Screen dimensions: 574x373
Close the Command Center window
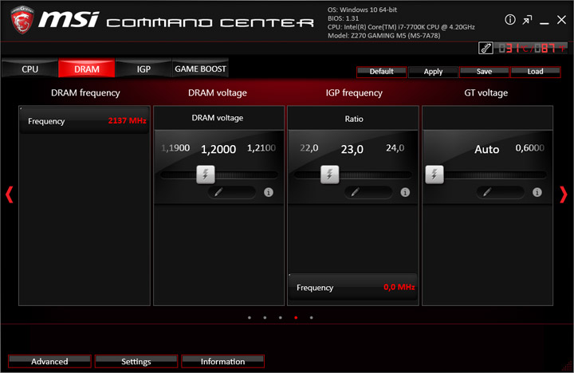point(561,20)
